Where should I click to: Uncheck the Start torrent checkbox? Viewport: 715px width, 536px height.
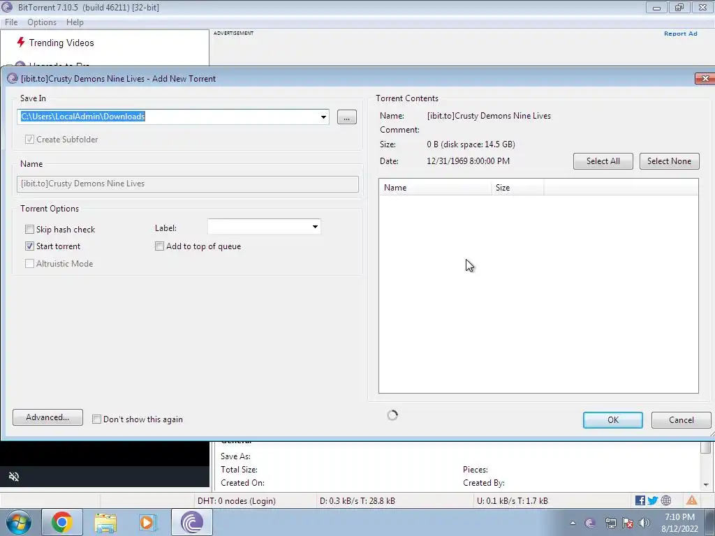[29, 246]
